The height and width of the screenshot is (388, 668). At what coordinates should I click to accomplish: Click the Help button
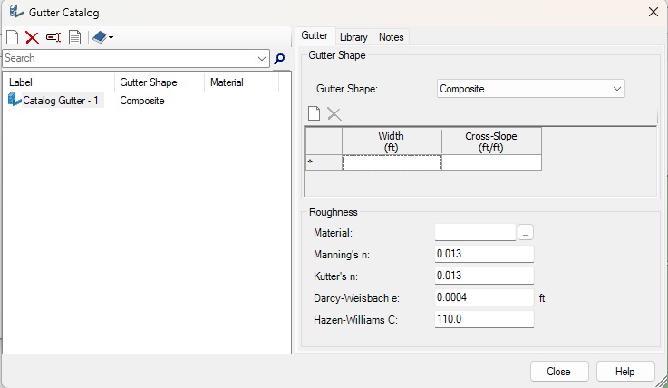[625, 372]
